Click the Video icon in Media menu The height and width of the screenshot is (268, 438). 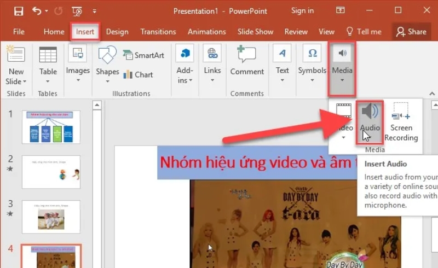pos(344,110)
